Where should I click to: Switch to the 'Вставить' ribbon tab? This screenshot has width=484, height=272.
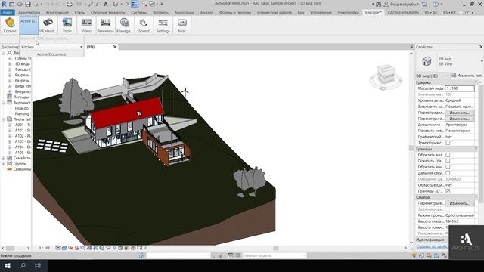click(x=160, y=12)
